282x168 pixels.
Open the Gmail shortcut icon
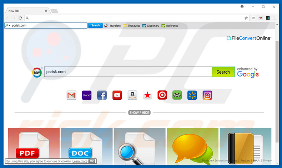71,95
